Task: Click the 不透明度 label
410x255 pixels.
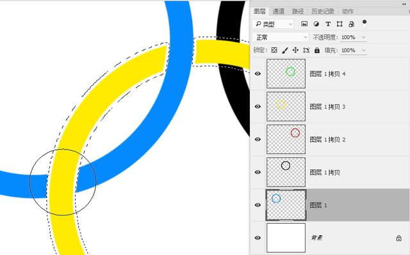Action: (325, 37)
